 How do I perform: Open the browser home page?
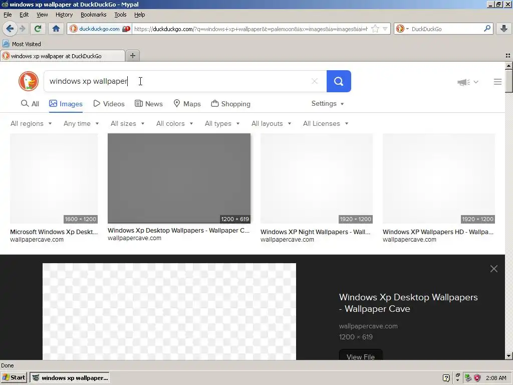point(56,29)
